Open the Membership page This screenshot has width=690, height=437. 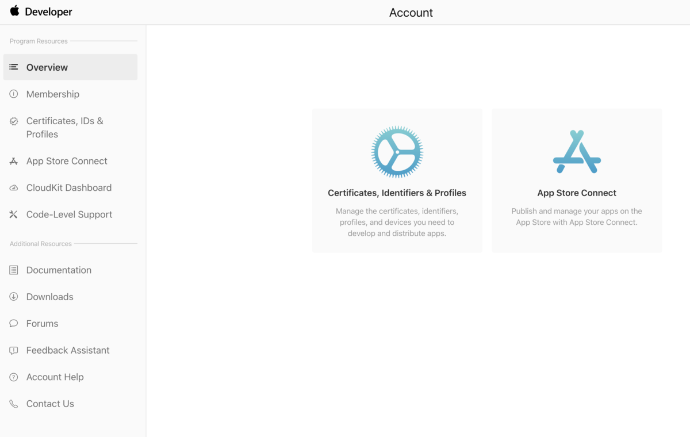click(53, 94)
